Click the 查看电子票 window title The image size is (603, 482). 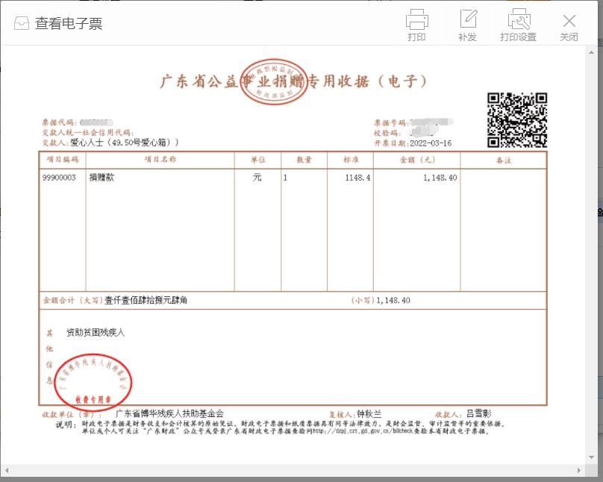(x=68, y=23)
